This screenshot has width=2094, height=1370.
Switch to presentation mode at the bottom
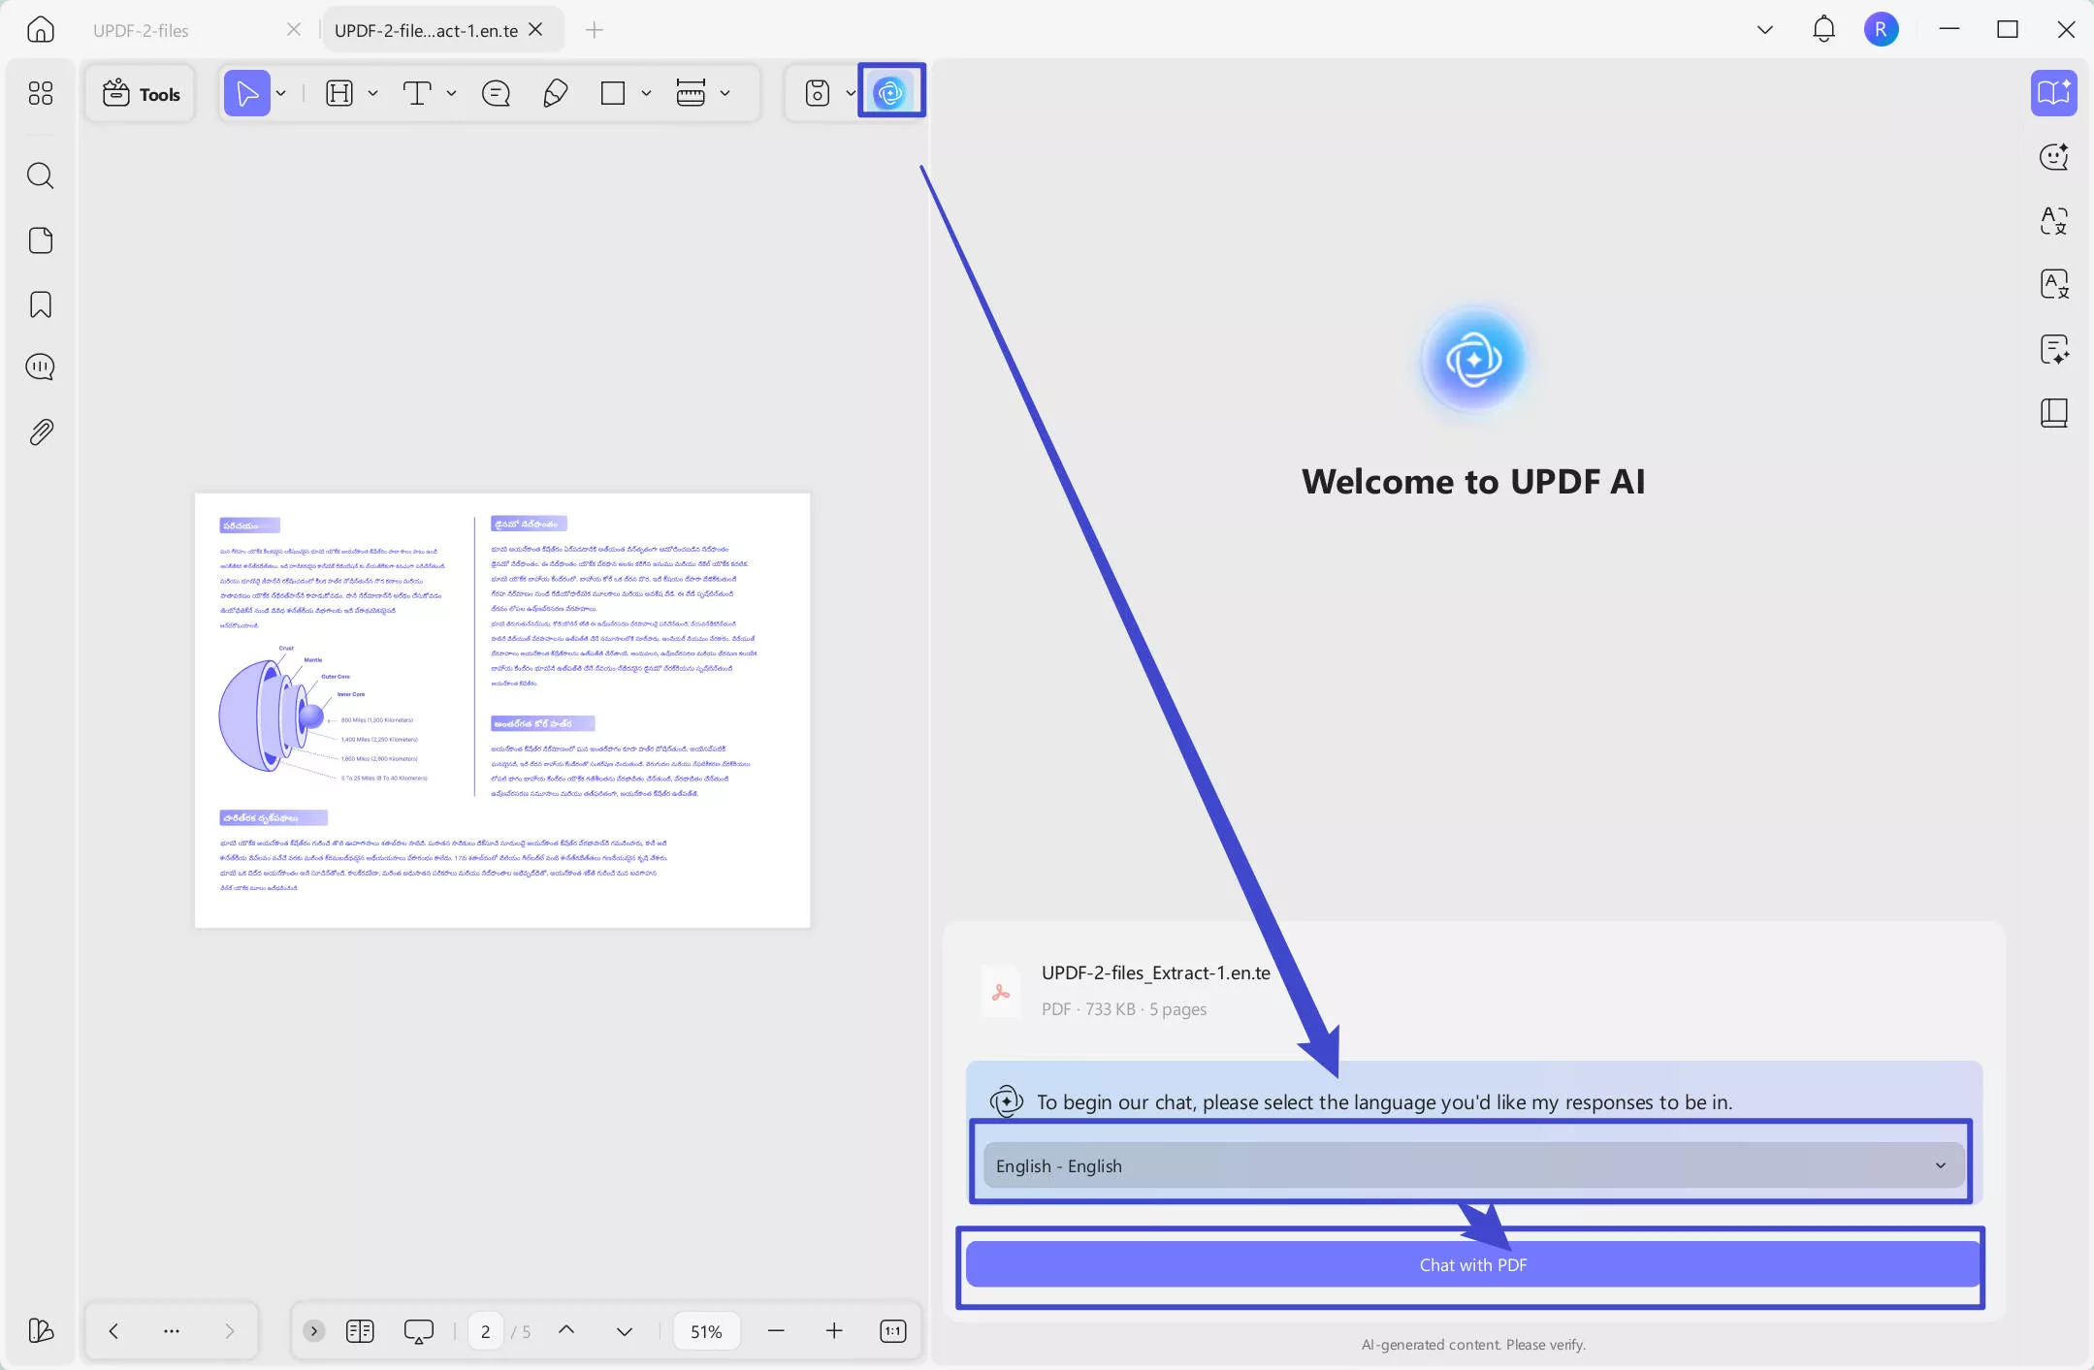[x=418, y=1330]
